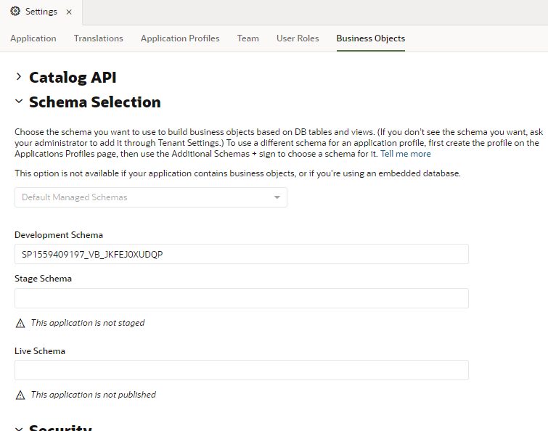Close the Settings tab
Image resolution: width=548 pixels, height=431 pixels.
(x=69, y=12)
